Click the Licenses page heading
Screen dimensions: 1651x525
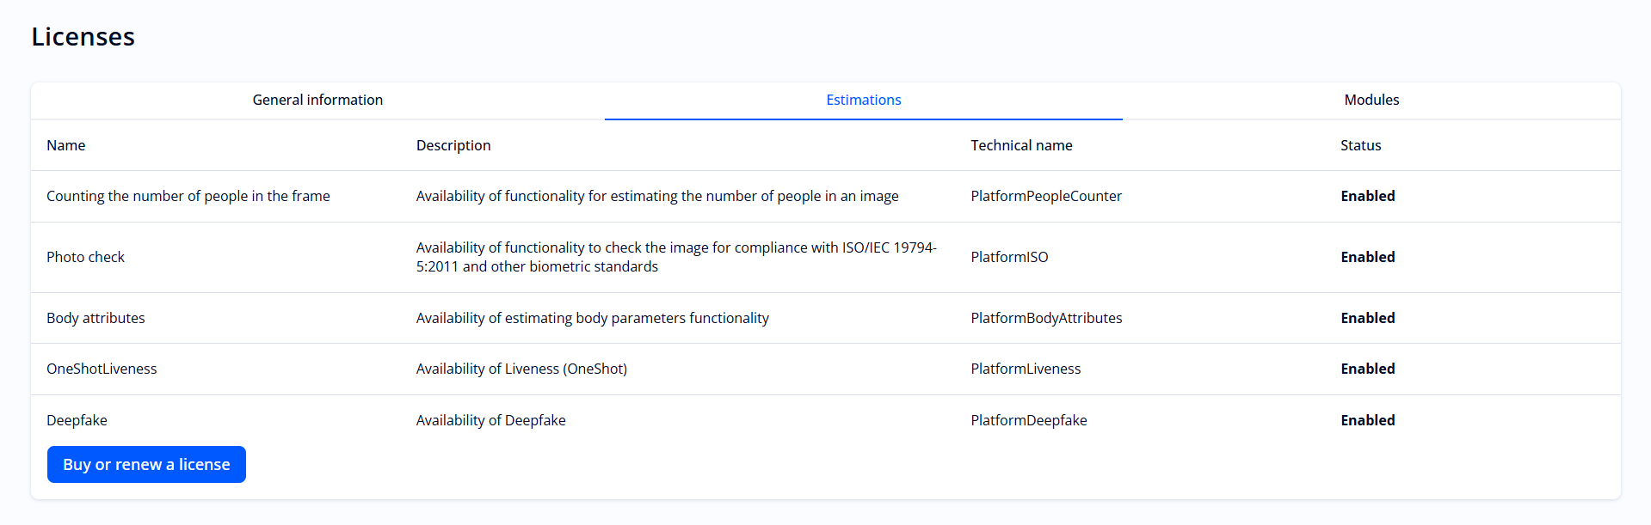pos(83,37)
